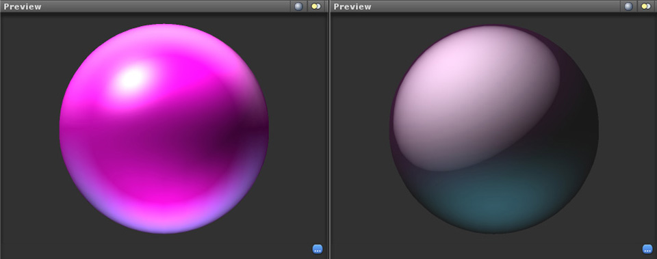This screenshot has width=657, height=259.
Task: Click the left Preview title bar
Action: [x=164, y=6]
